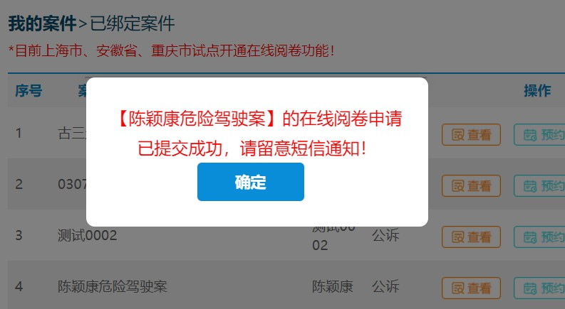This screenshot has width=565, height=309.
Task: Book 陈颖康危险驾驶案 using the 预约 button
Action: [539, 288]
